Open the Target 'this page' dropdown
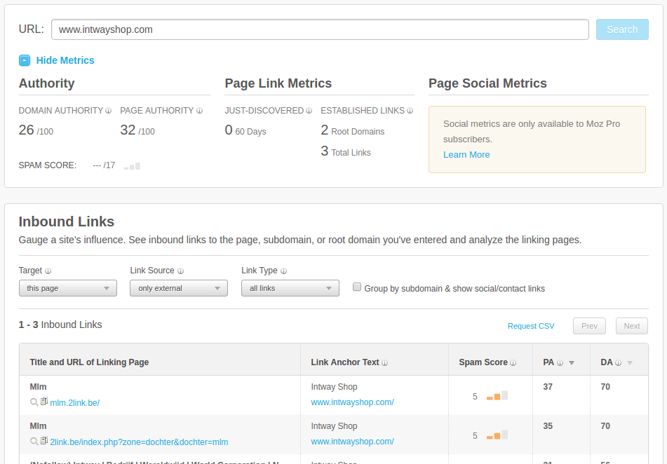Viewport: 667px width, 464px height. pos(67,288)
